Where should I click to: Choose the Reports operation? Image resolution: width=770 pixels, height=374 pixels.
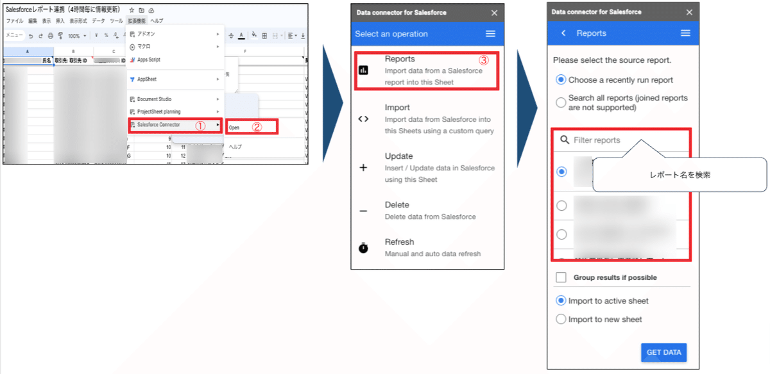coord(427,70)
